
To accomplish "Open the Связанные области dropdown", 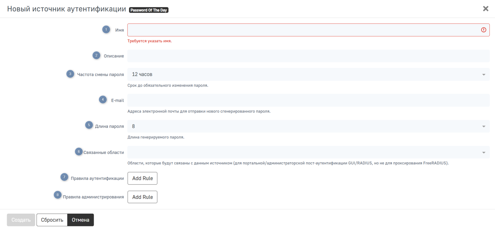I will click(x=308, y=152).
